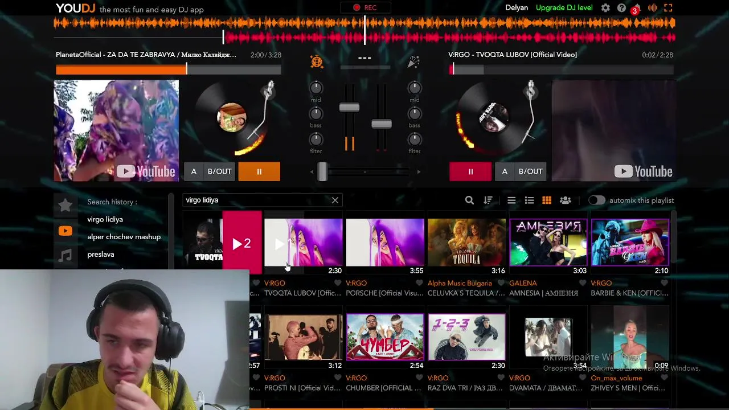
Task: Adjust the right deck mid knob
Action: pyautogui.click(x=415, y=88)
